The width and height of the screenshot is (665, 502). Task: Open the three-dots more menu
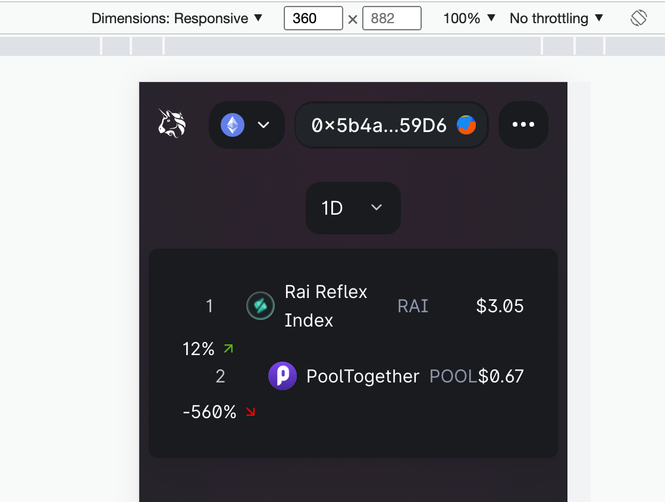tap(523, 125)
